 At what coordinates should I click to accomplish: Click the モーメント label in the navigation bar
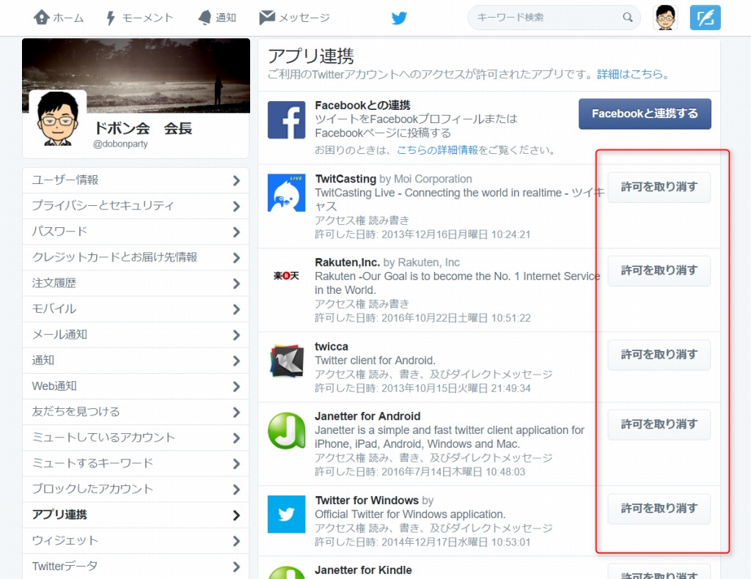pyautogui.click(x=147, y=18)
